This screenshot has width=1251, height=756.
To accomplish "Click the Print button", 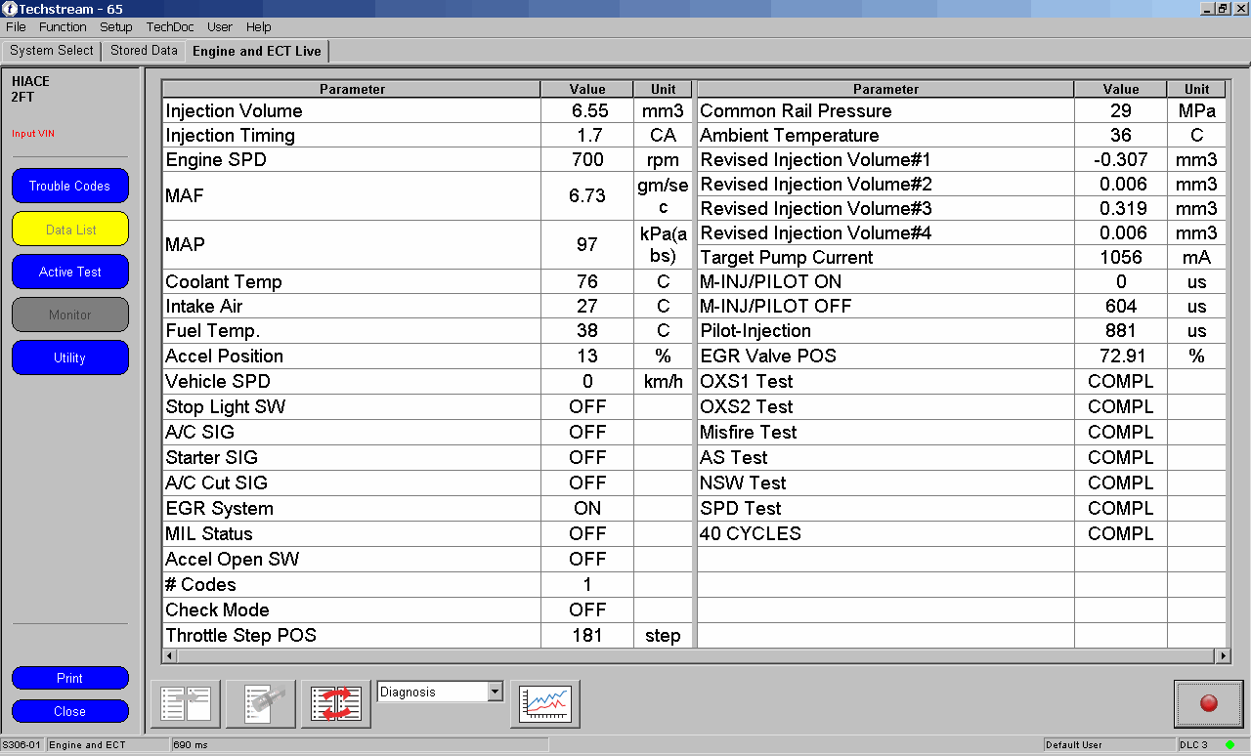I will [70, 678].
